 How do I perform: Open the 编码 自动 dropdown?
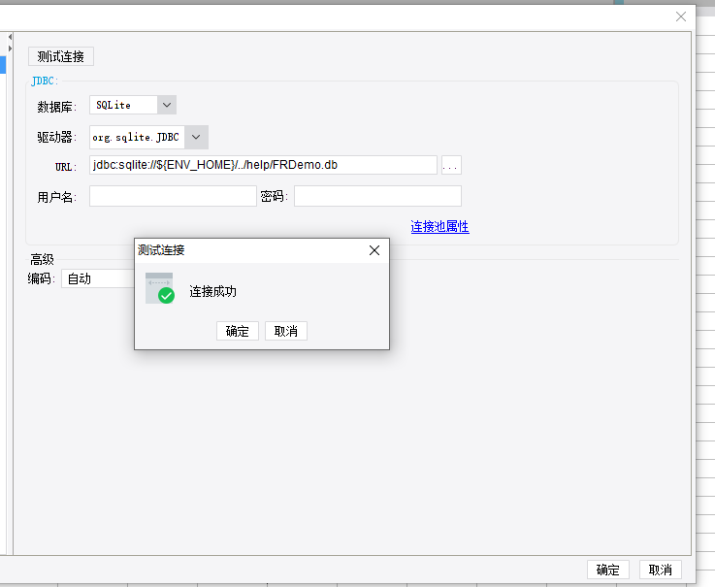98,278
